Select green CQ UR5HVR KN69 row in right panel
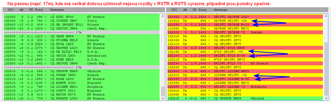The width and height of the screenshot is (331, 102). [x=245, y=98]
